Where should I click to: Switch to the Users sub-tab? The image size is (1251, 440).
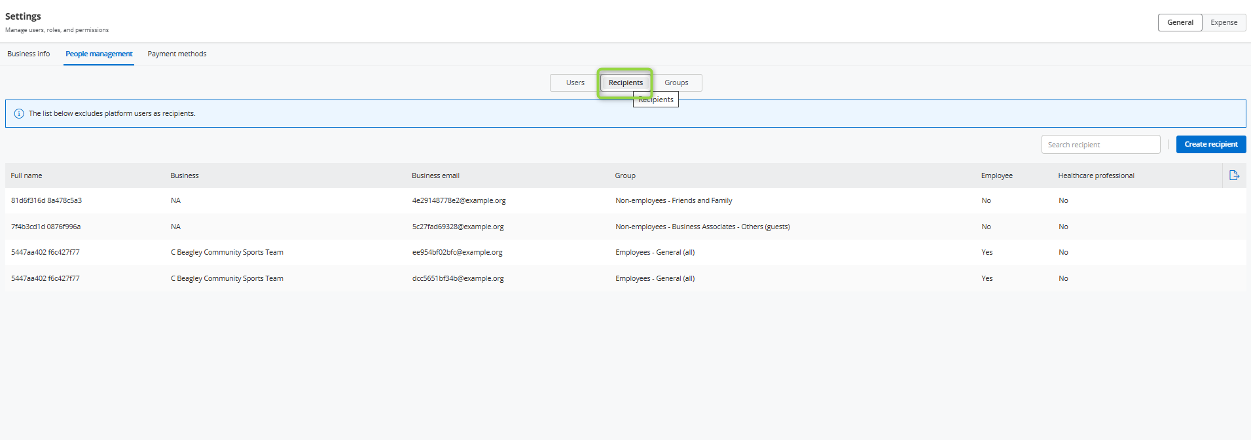tap(575, 82)
